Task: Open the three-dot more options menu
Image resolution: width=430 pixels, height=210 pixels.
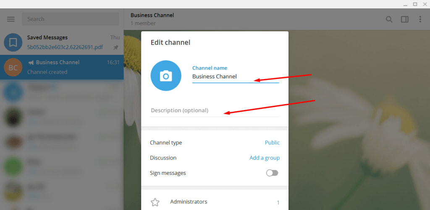Action: (x=420, y=19)
